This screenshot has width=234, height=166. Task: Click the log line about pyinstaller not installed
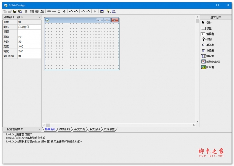coord(43,141)
